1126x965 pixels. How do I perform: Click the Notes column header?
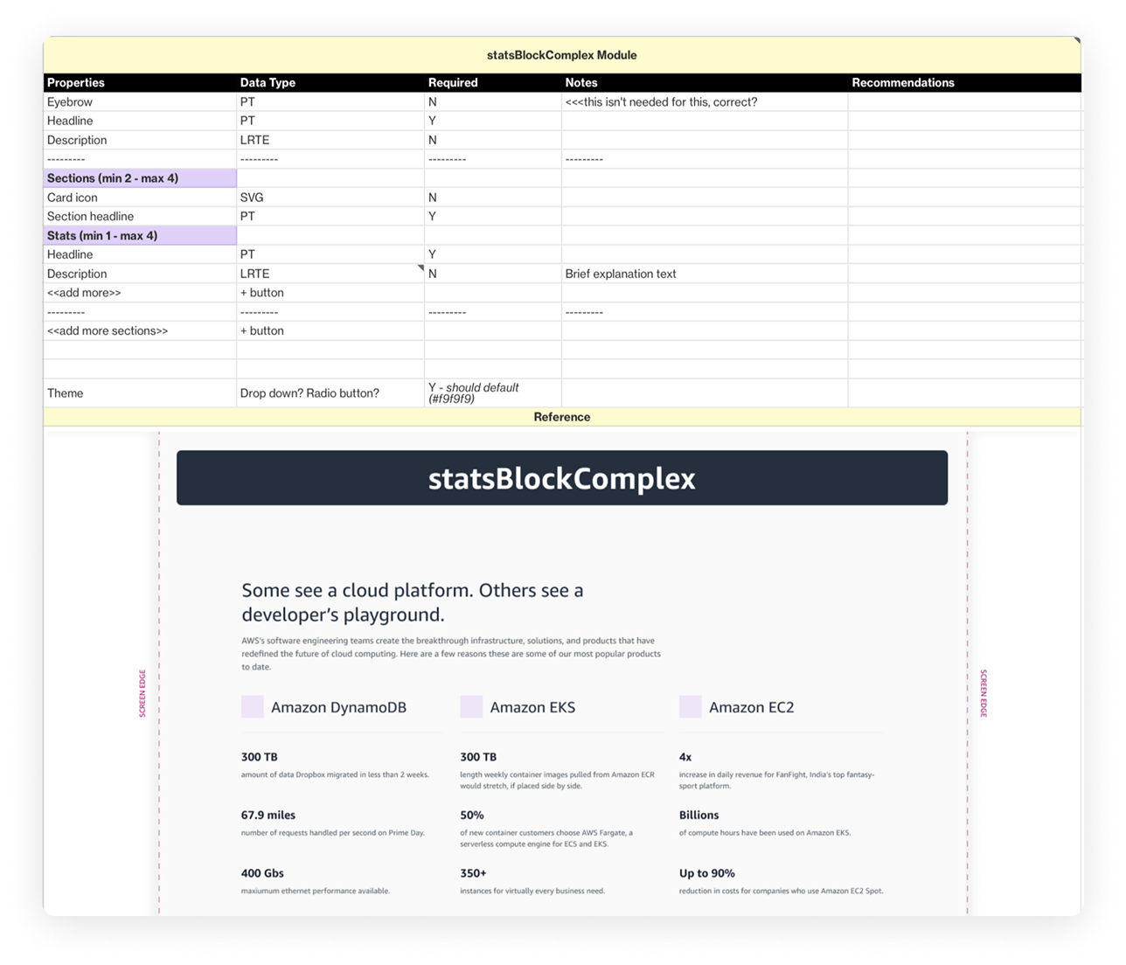(705, 83)
